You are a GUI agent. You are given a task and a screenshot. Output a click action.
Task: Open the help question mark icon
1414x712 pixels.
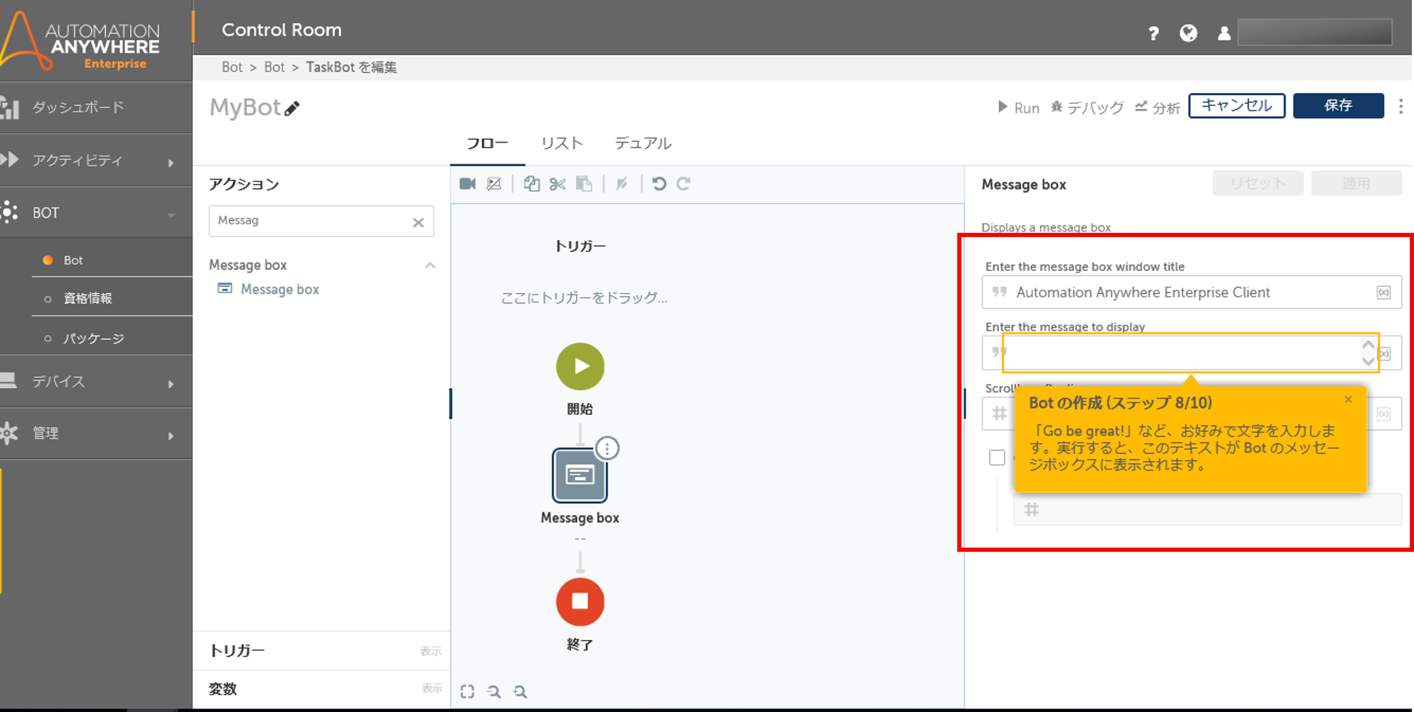pyautogui.click(x=1153, y=33)
